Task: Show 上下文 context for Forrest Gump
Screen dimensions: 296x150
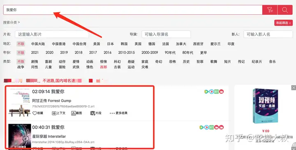Action: [x=59, y=113]
